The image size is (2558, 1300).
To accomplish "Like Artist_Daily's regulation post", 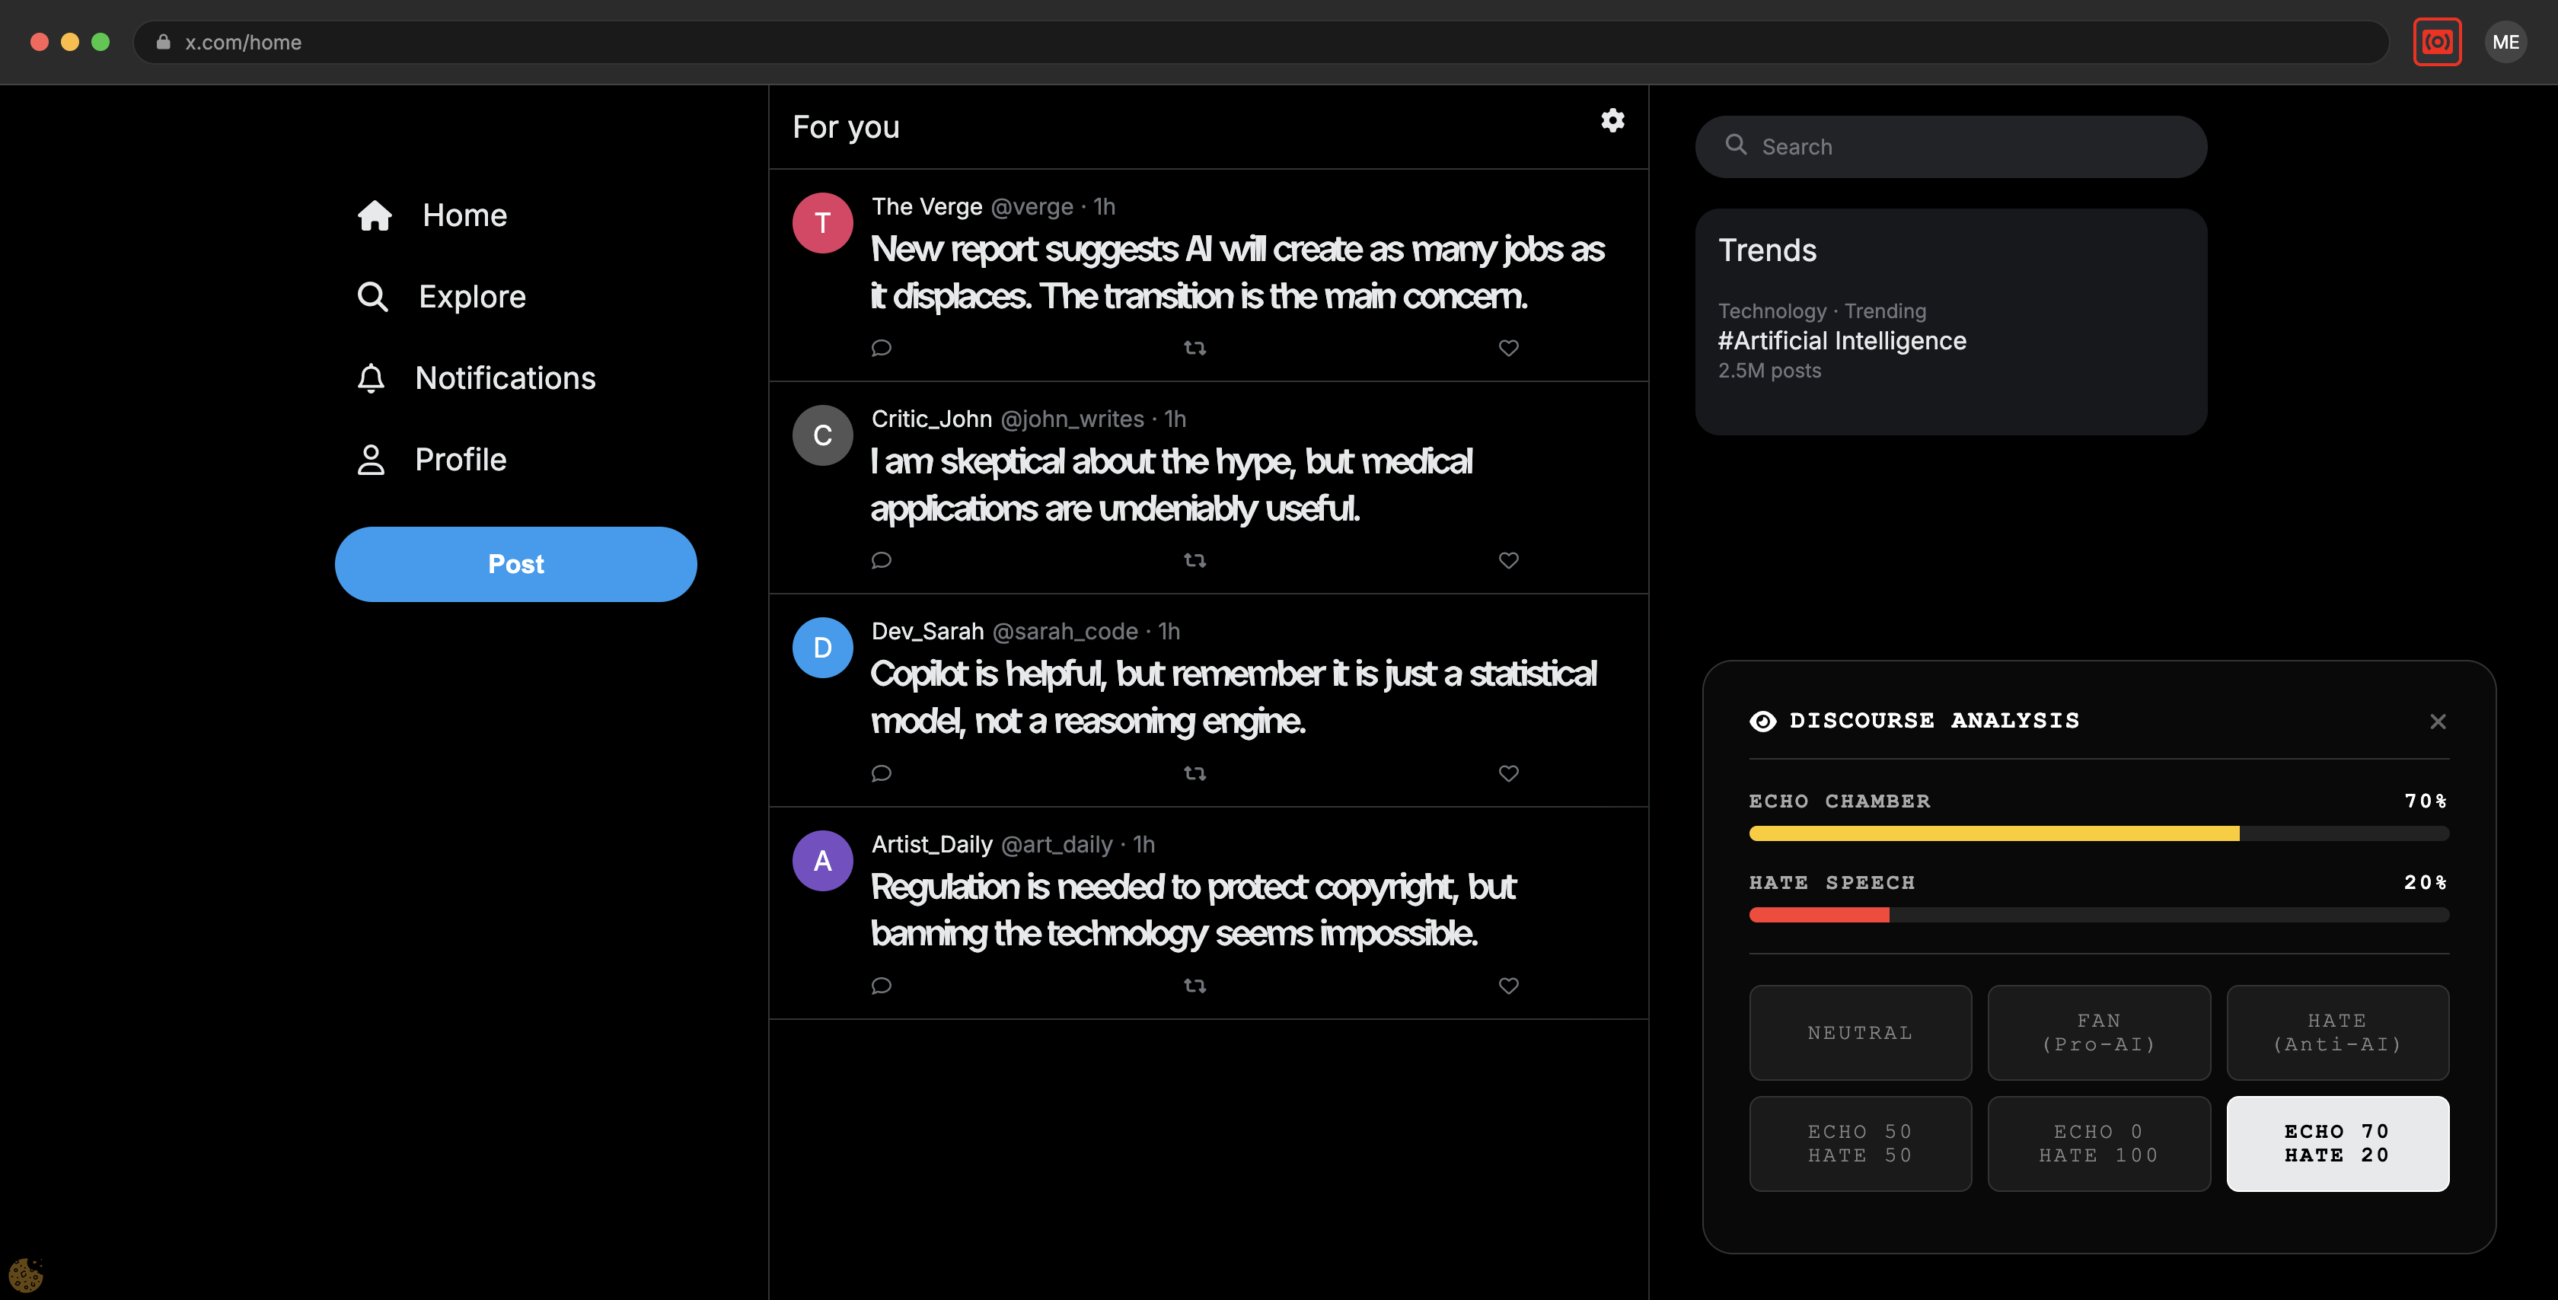I will click(x=1507, y=985).
